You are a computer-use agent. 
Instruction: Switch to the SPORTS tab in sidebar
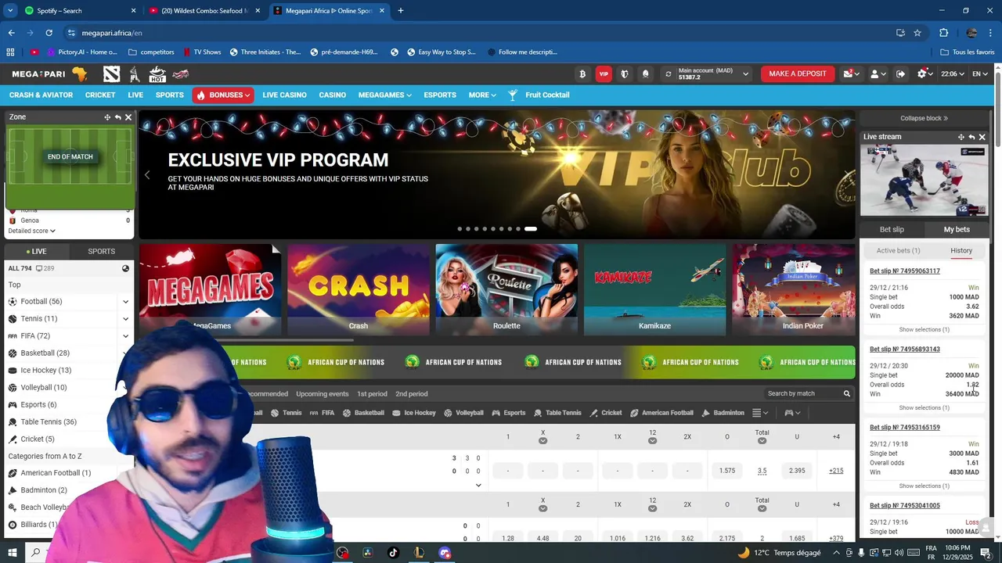coord(102,251)
